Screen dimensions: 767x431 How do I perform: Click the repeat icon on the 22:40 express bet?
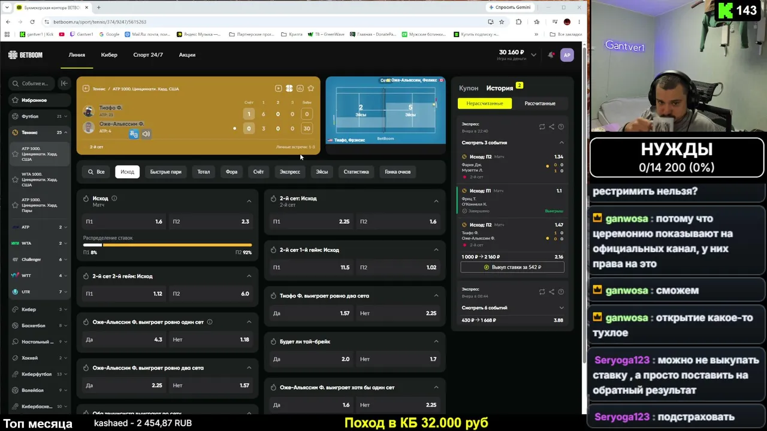click(x=542, y=127)
